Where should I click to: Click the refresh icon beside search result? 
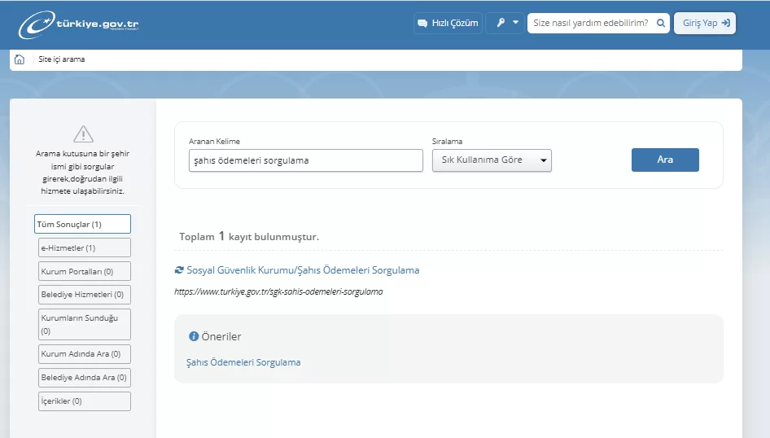coord(179,270)
